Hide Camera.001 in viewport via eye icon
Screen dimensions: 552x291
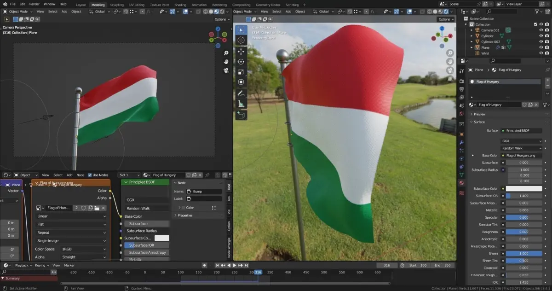(x=541, y=30)
